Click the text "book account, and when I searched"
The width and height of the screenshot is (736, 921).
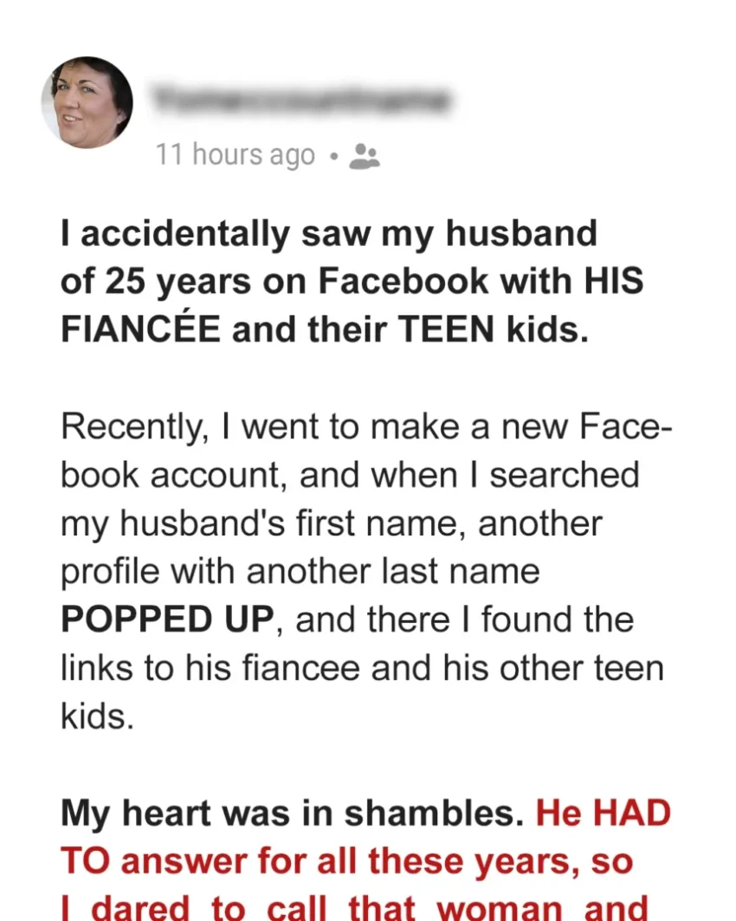(350, 475)
